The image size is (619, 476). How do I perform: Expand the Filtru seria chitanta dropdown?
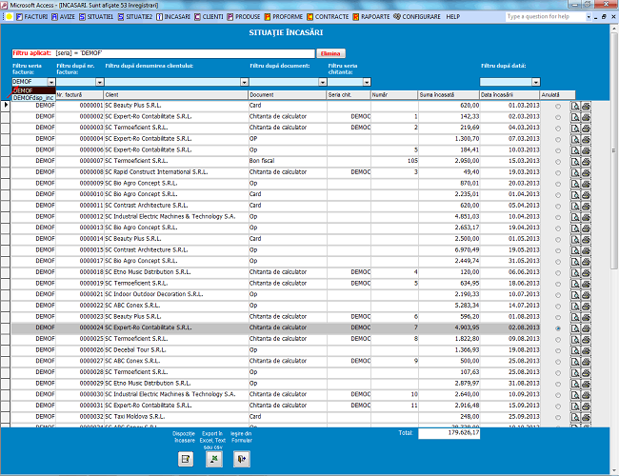tap(367, 82)
